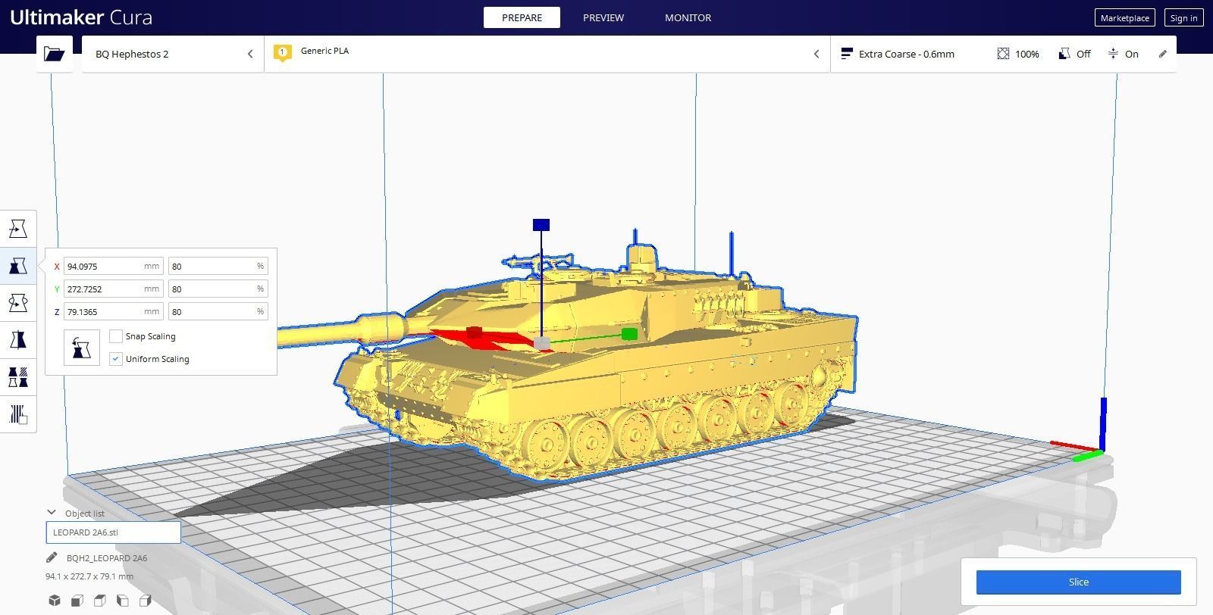Switch to 3D perspective view cube icon

pyautogui.click(x=55, y=601)
